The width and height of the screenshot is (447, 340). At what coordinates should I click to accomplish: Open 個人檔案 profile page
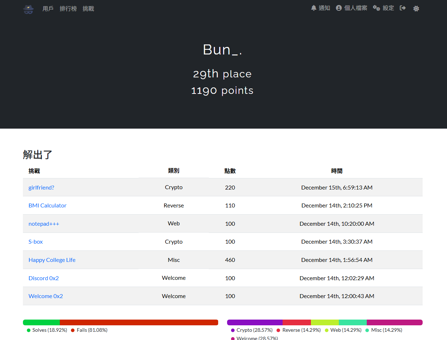tap(351, 8)
